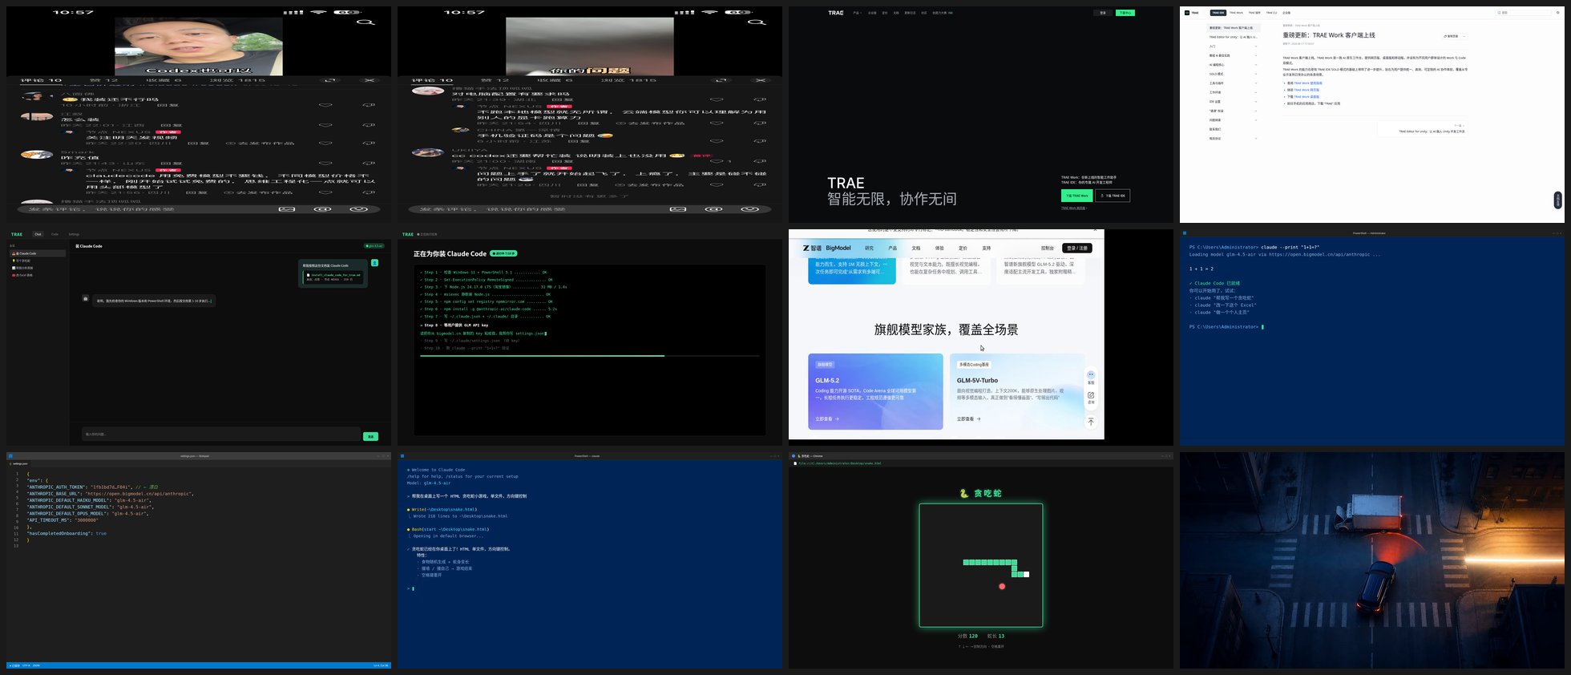Click the 智谱 BigModel logo
Viewport: 1571px width, 675px height.
tap(826, 248)
